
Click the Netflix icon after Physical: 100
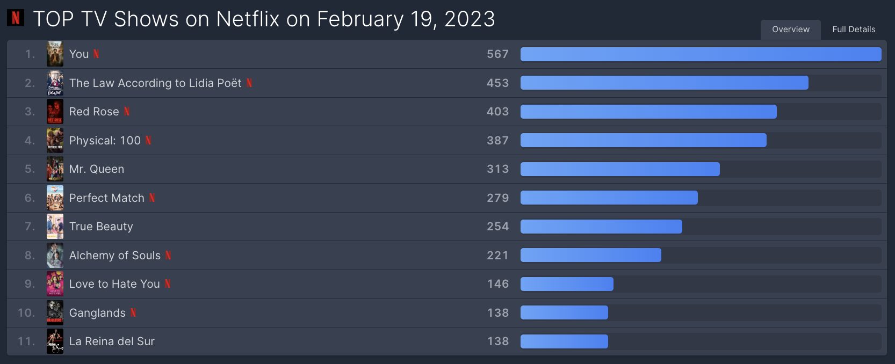148,140
